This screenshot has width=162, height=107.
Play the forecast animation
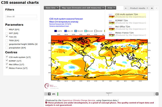(157, 94)
